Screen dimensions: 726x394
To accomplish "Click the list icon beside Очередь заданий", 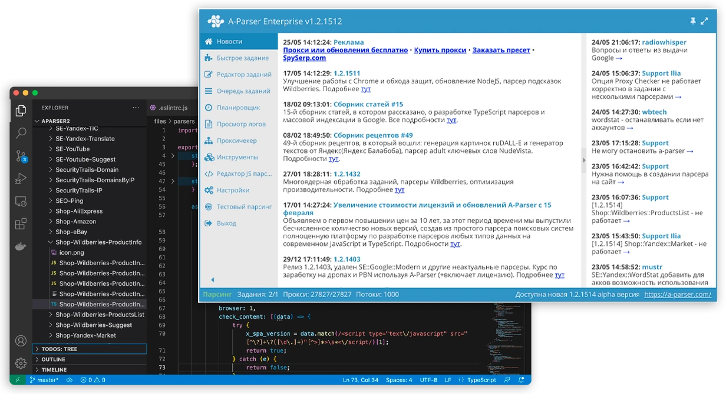I will [x=208, y=91].
